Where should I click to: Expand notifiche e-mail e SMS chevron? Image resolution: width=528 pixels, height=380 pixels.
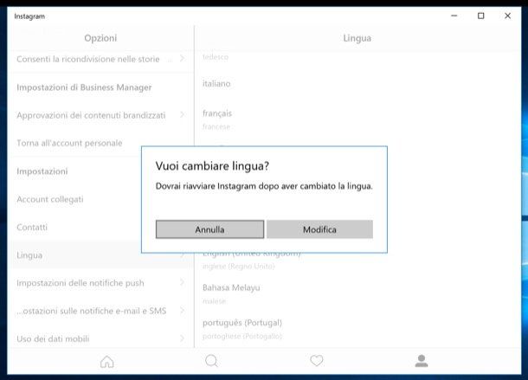[x=182, y=310]
